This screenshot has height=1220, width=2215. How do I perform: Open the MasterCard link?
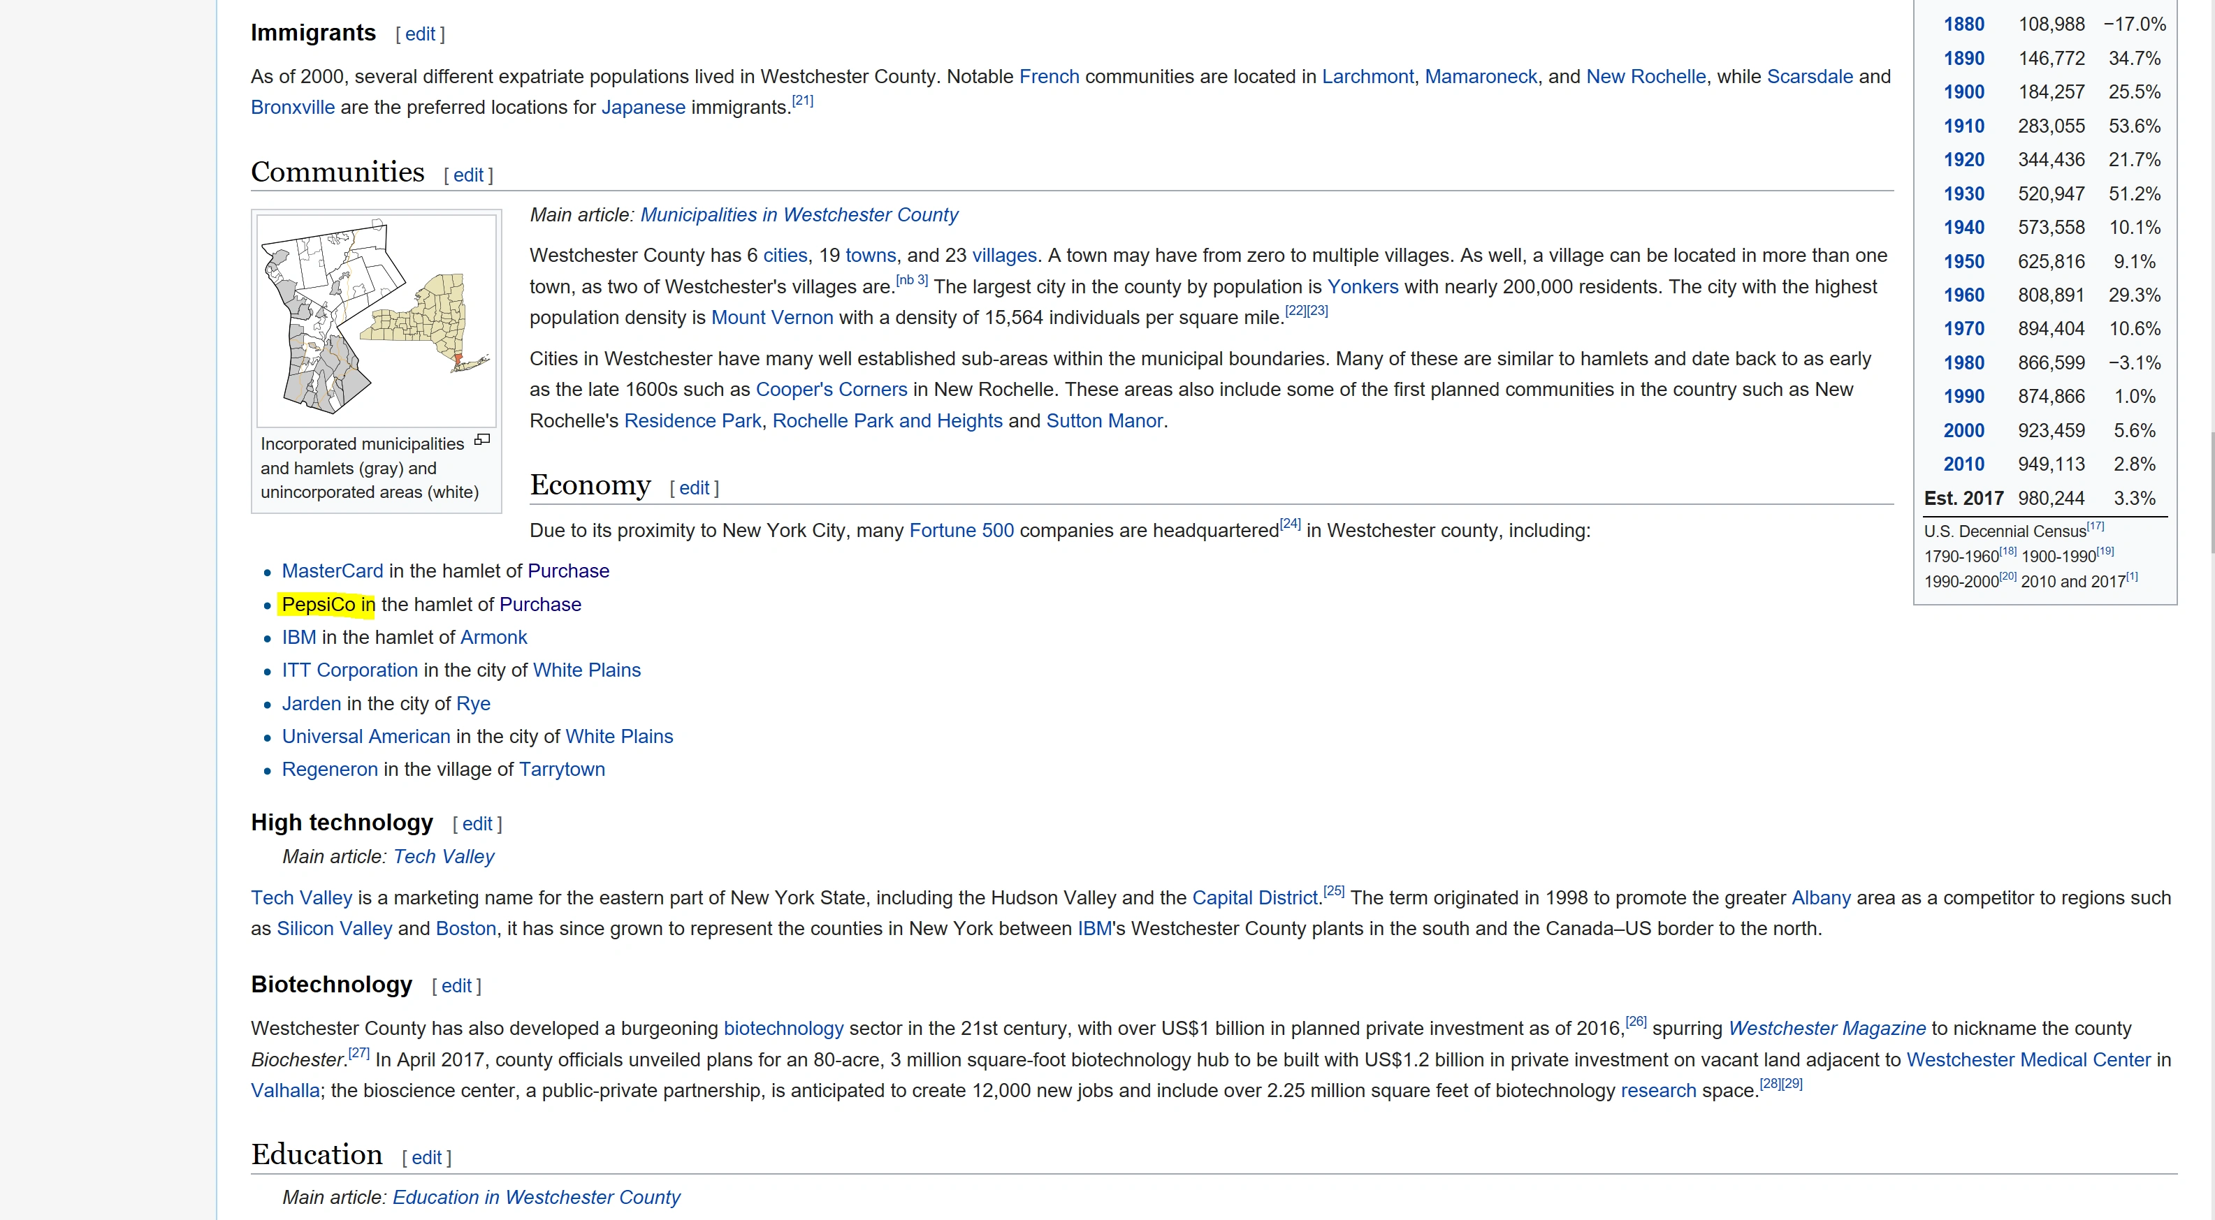tap(332, 571)
